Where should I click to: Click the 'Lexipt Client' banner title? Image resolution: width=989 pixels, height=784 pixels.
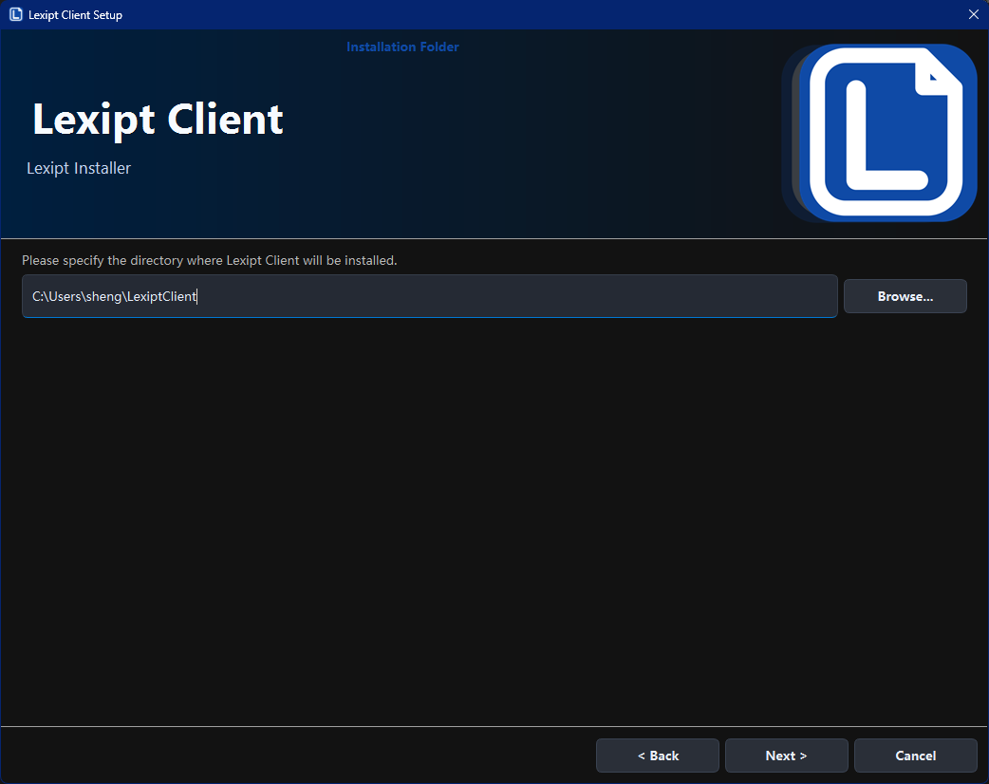click(x=158, y=120)
